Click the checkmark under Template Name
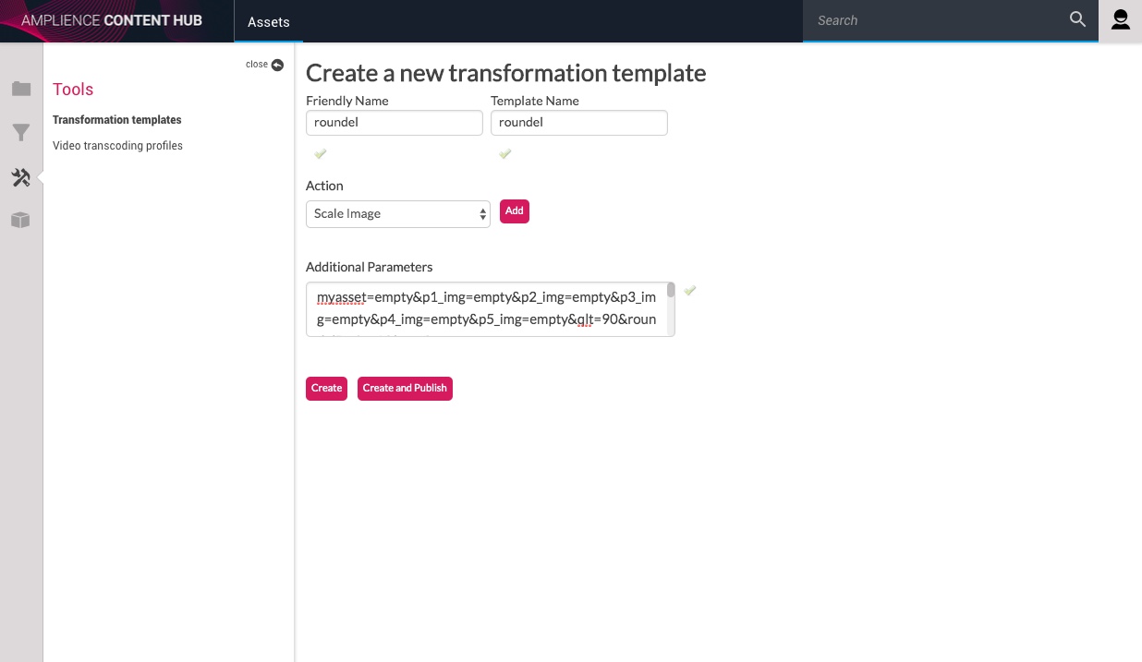The width and height of the screenshot is (1142, 662). tap(505, 153)
